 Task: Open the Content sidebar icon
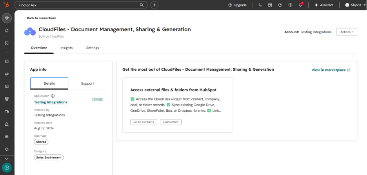7,87
